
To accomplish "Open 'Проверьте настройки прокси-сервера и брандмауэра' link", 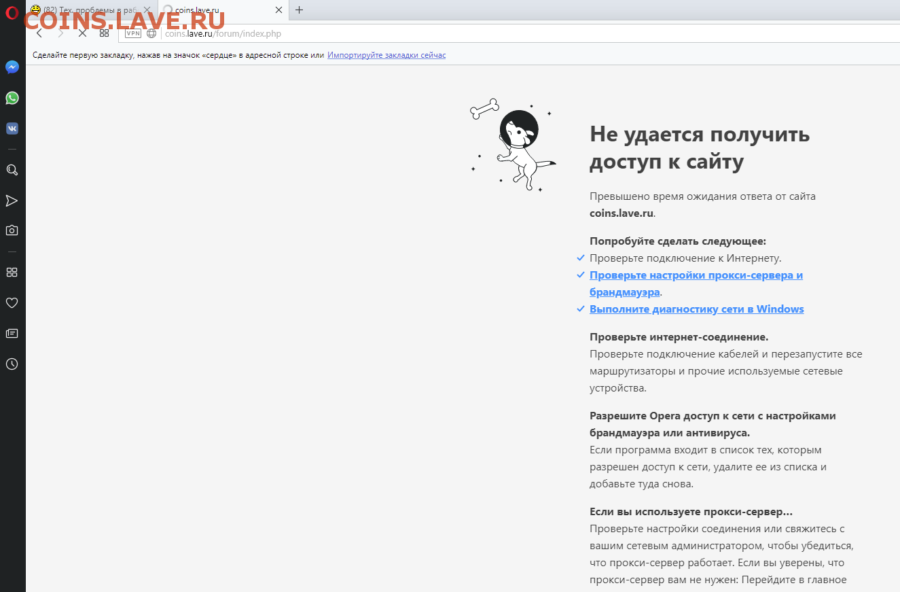I will coord(696,283).
